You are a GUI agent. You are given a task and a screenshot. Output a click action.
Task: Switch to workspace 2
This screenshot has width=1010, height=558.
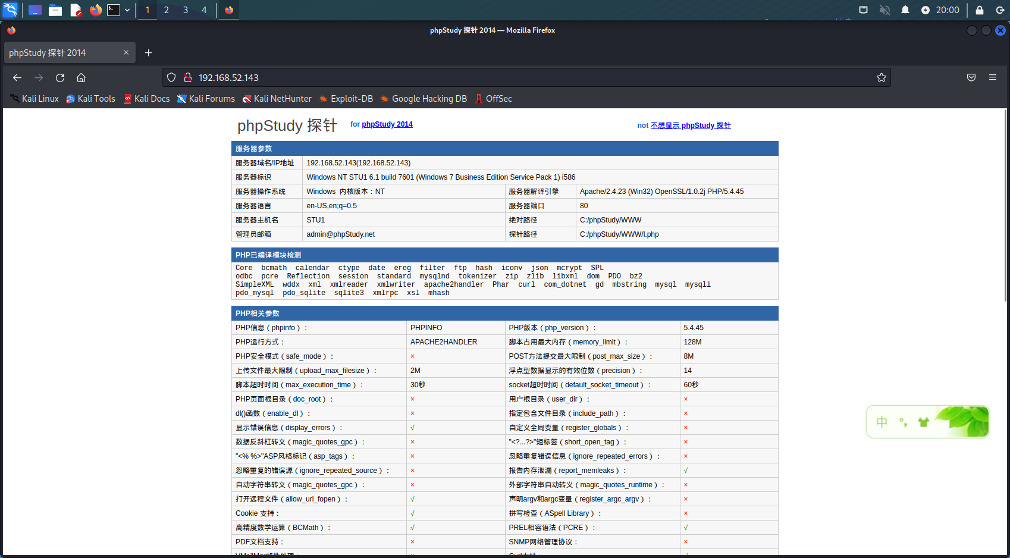167,10
